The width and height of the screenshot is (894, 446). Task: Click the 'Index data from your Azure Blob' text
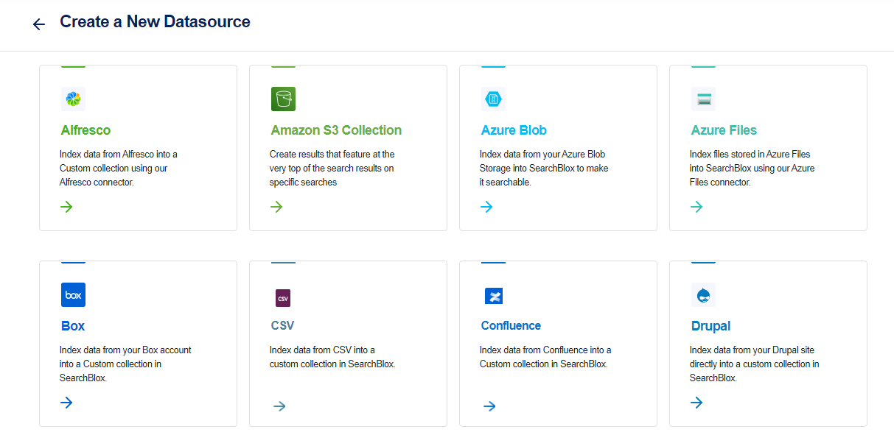point(544,169)
